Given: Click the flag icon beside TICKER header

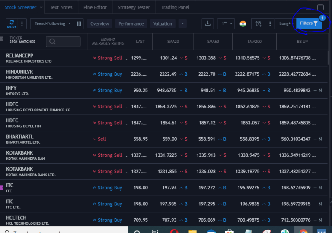Looking at the screenshot, I should (x=2, y=39).
